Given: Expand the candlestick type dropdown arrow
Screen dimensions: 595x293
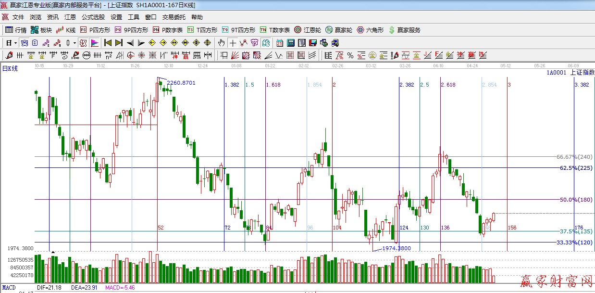Looking at the screenshot, I should click(x=74, y=43).
